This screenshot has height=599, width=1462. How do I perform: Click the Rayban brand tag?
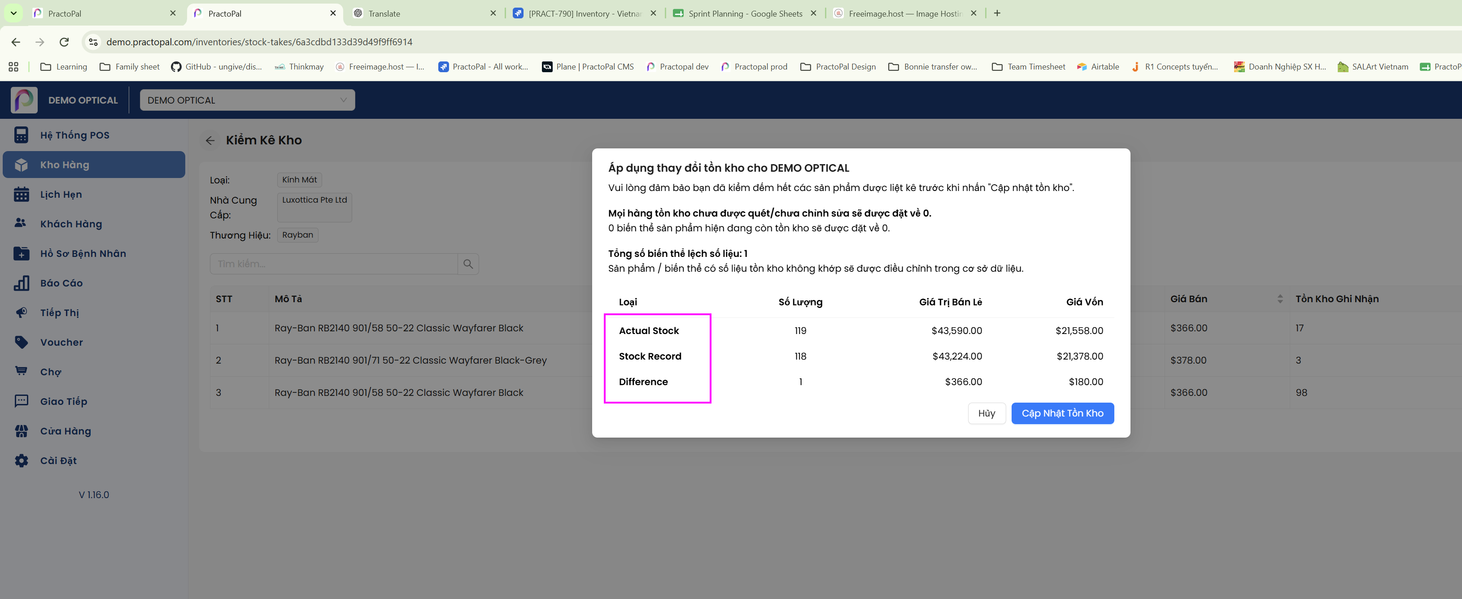click(297, 235)
